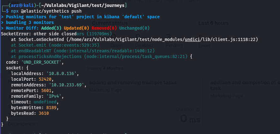The height and width of the screenshot is (134, 280).
Task: Click the 'Showing 4 Monitors' text
Action: (105, 68)
